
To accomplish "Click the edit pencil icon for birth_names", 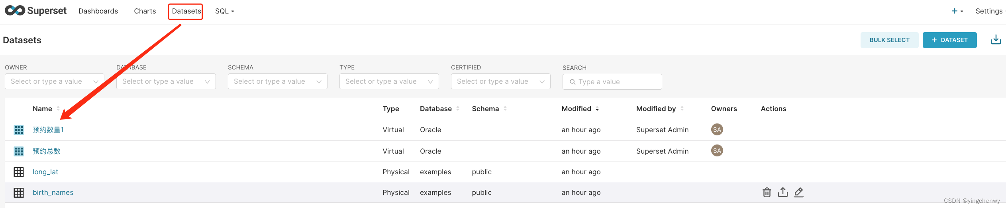I will (798, 193).
